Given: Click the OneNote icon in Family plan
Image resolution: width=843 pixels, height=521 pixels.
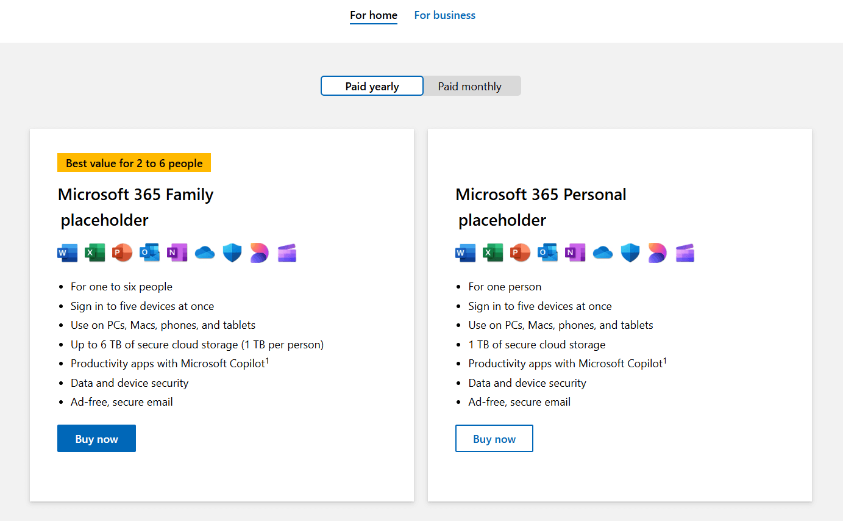Looking at the screenshot, I should click(177, 253).
